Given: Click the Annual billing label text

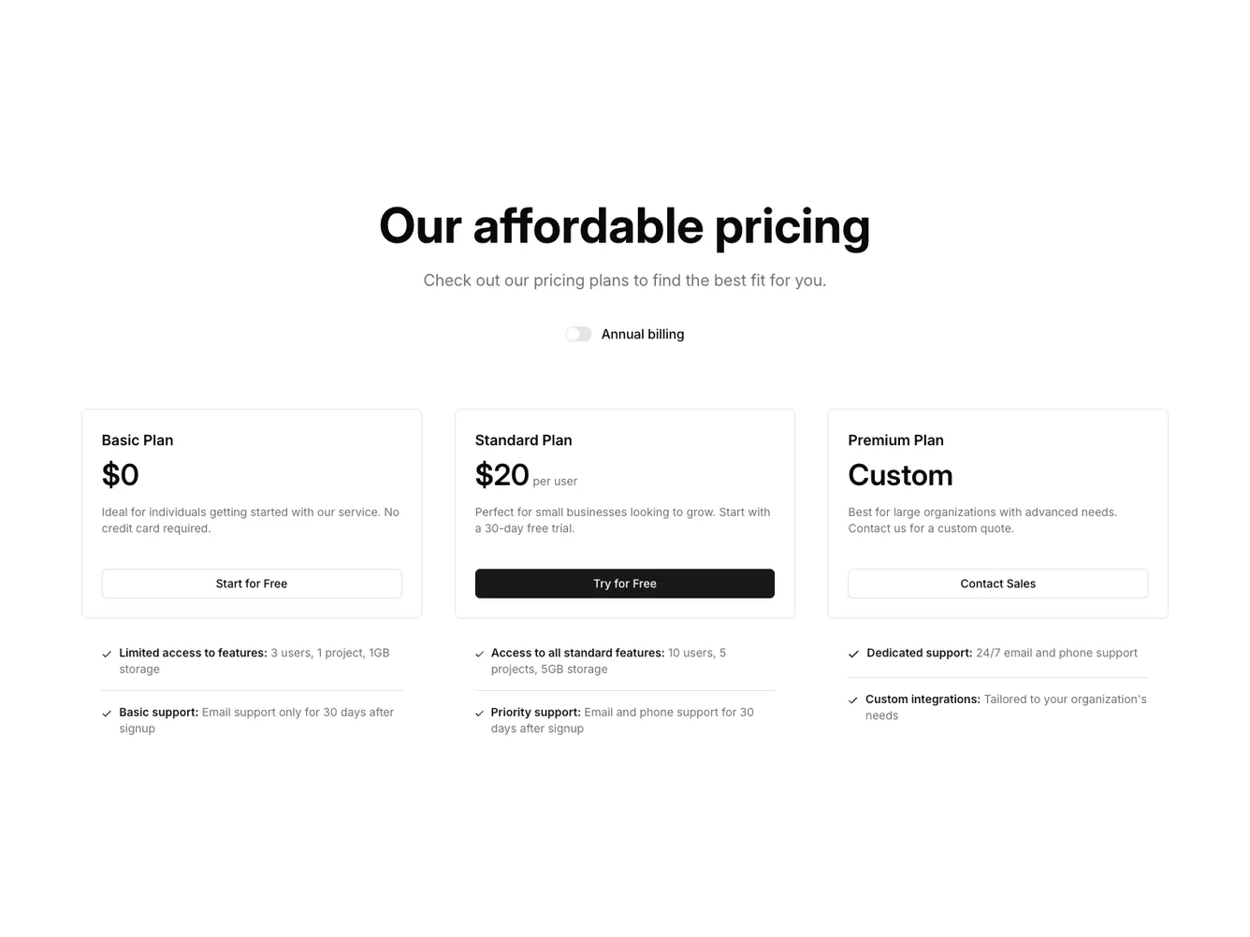Looking at the screenshot, I should (643, 334).
